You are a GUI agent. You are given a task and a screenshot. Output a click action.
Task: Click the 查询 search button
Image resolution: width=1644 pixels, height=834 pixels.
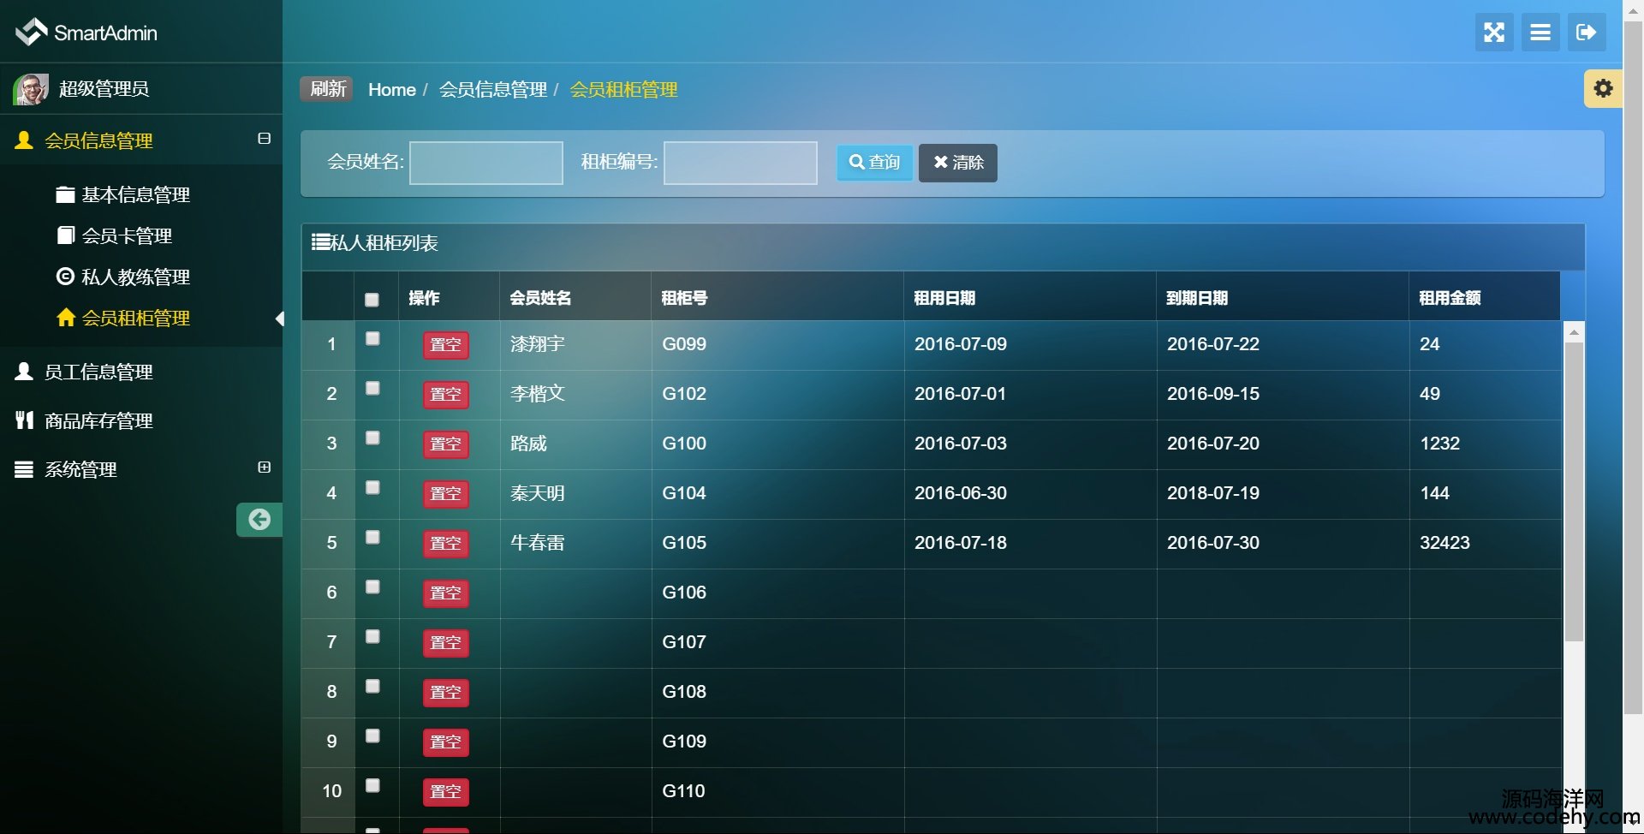tap(874, 163)
